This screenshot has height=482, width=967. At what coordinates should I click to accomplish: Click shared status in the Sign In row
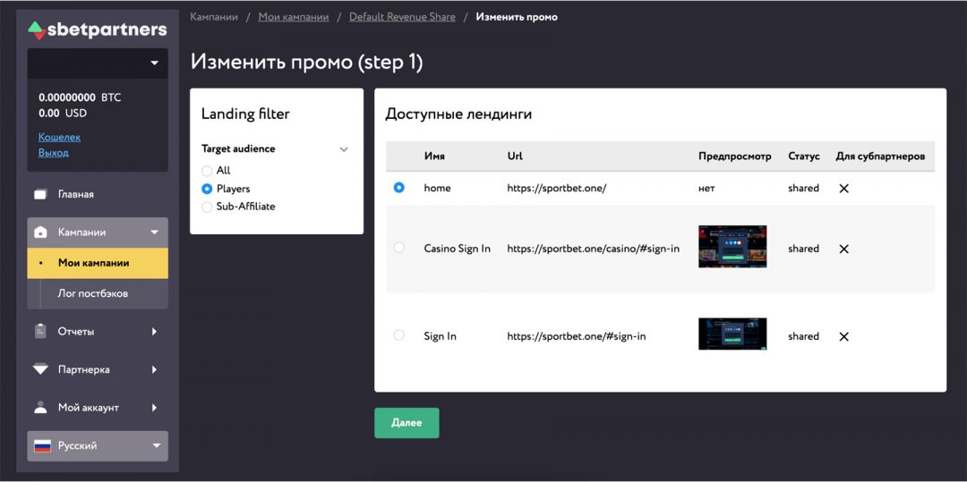point(803,337)
